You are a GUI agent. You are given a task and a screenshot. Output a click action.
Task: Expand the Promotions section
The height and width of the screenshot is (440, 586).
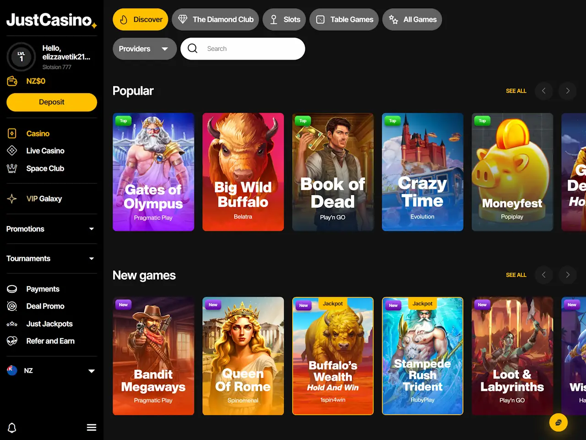(x=51, y=229)
